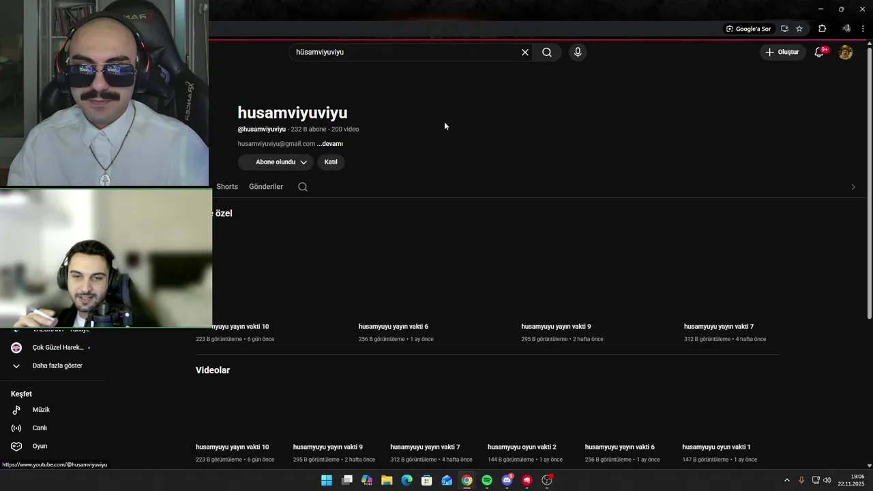Open Task View in the taskbar
873x491 pixels.
point(347,480)
